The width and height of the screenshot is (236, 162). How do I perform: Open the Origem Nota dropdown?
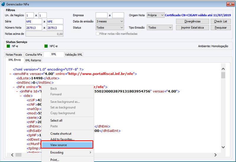pos(156,15)
